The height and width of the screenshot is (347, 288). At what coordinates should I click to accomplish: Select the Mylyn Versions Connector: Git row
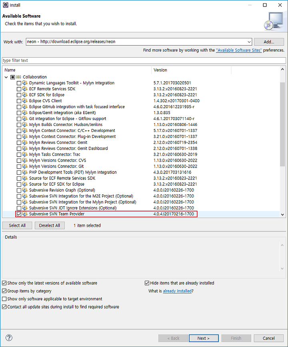click(141, 166)
